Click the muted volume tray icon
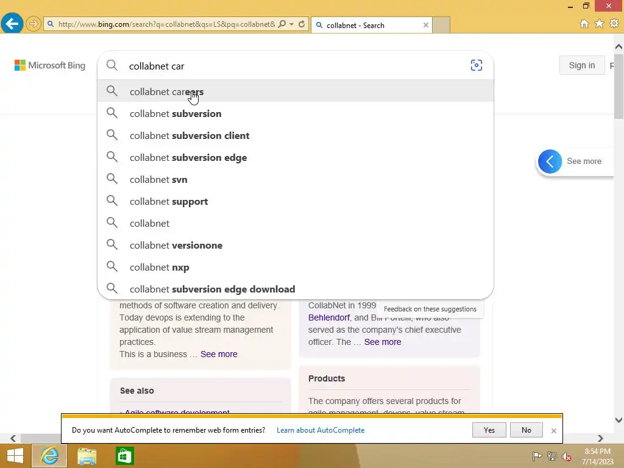This screenshot has width=624, height=468. (x=567, y=456)
